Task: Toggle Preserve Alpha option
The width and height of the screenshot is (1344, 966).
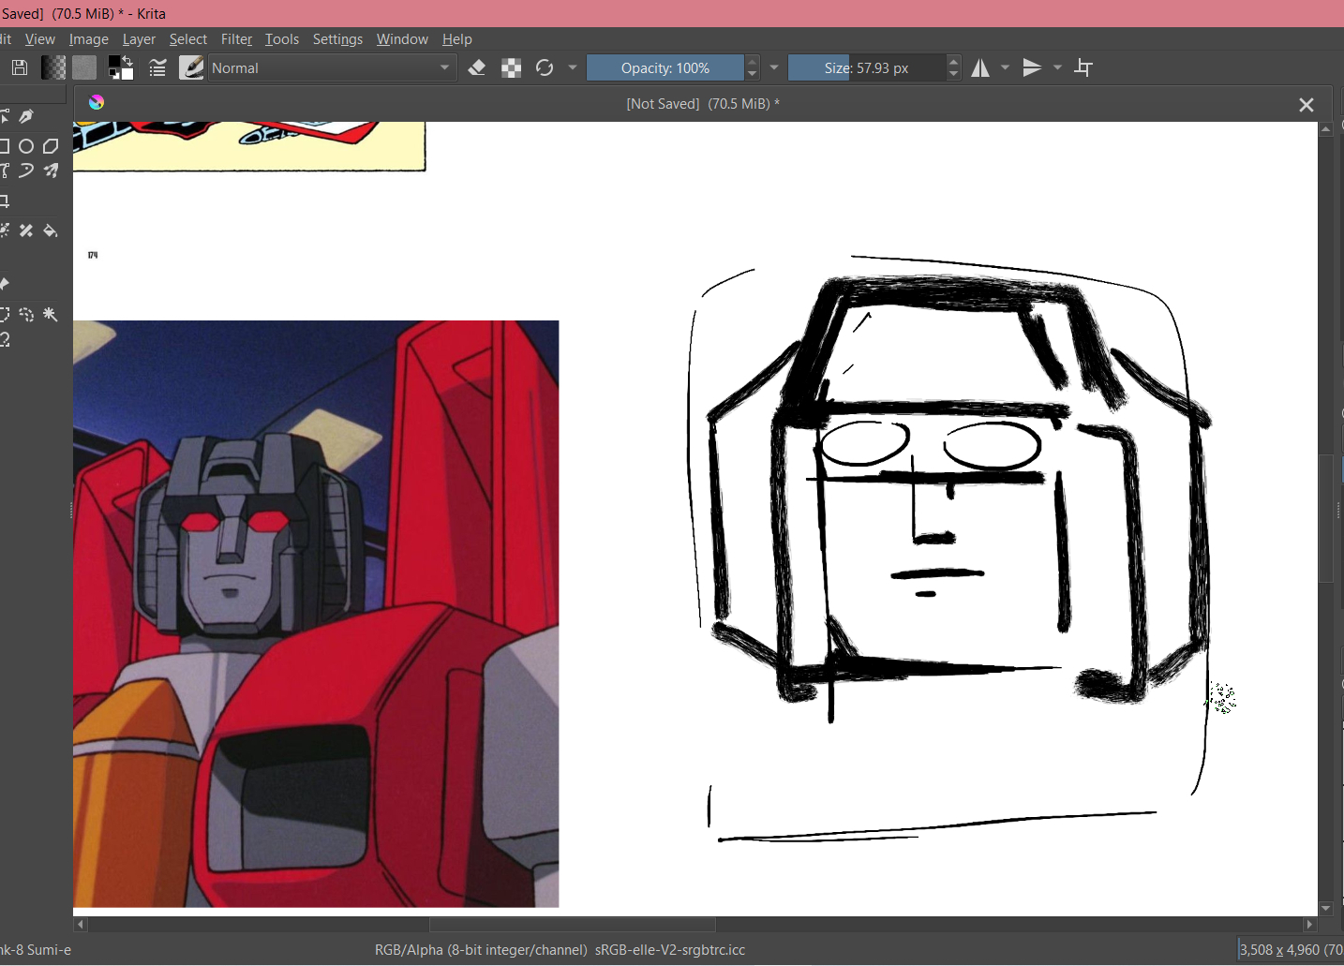Action: (511, 67)
